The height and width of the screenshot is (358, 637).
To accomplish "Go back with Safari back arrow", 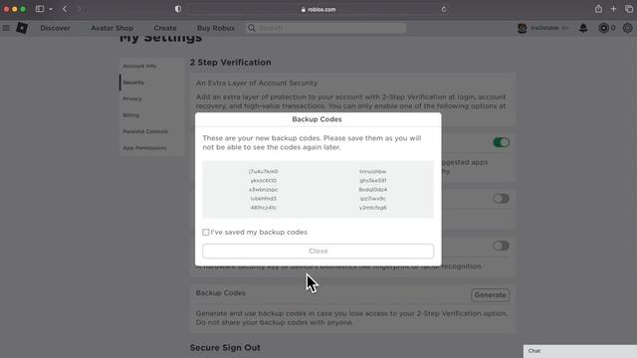I will coord(65,9).
